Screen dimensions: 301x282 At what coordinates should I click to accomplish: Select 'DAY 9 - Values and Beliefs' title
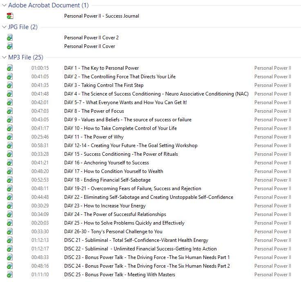[128, 120]
